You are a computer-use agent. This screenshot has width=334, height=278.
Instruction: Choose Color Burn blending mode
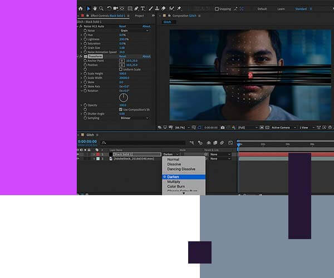[x=184, y=186]
